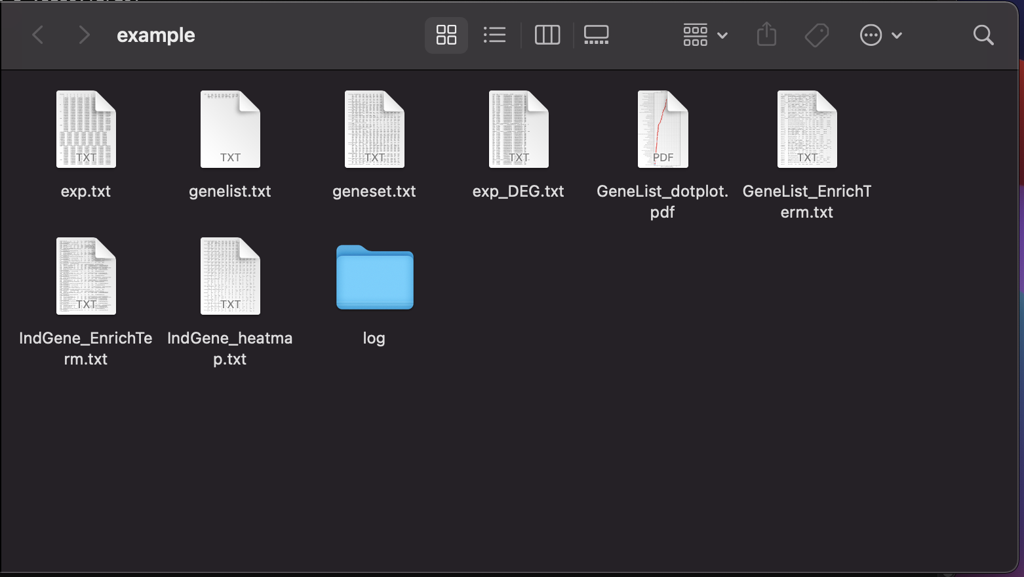1024x577 pixels.
Task: Open the More actions ellipsis menu
Action: [880, 35]
